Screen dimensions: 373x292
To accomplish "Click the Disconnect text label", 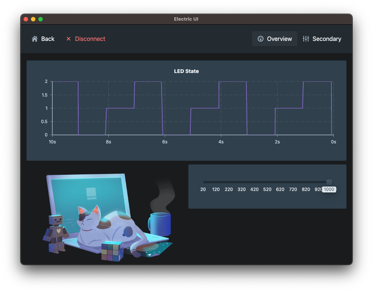I will [90, 39].
